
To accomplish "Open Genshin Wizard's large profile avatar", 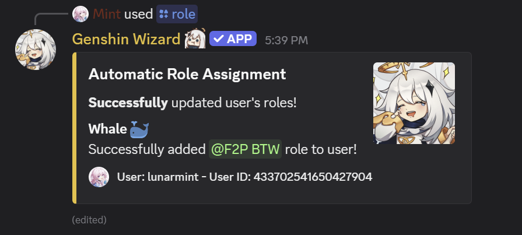I will (36, 48).
